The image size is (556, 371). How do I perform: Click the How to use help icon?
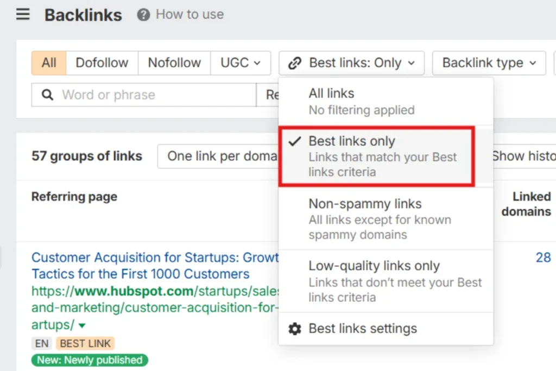point(143,15)
